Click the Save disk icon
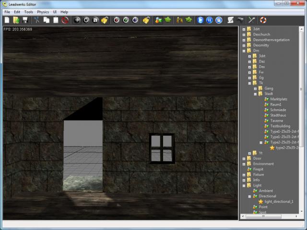Image resolution: width=307 pixels, height=230 pixels. (25, 20)
